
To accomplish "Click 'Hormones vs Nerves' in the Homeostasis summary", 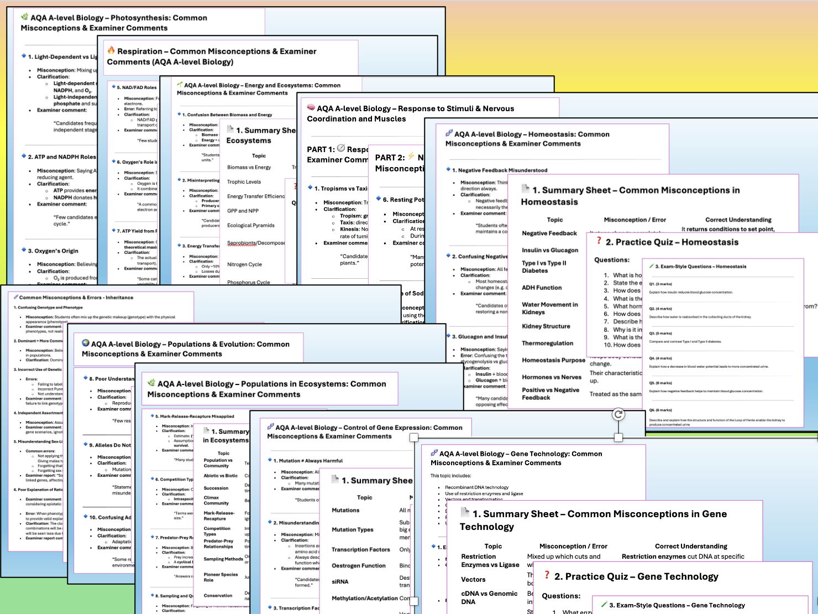I will [552, 377].
